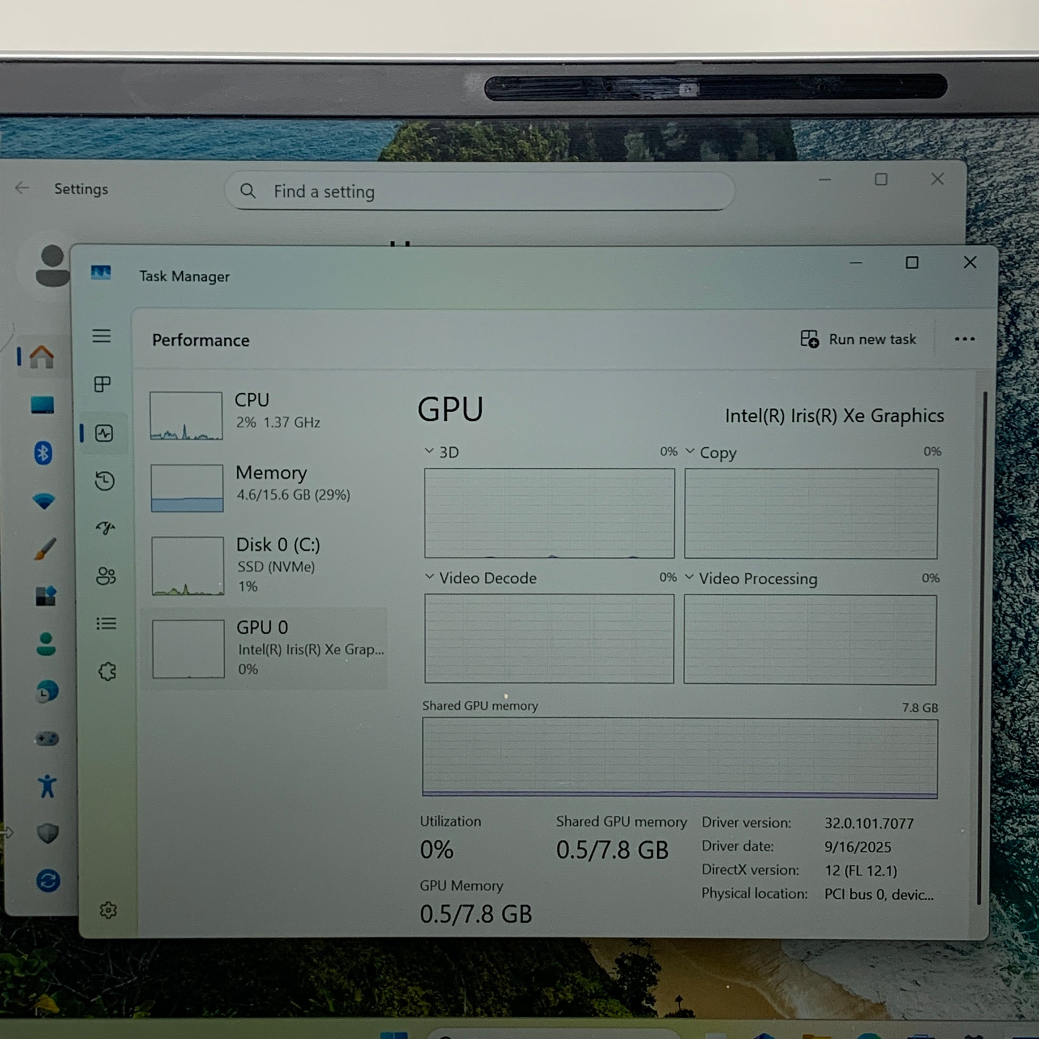
Task: Open the three-dot more options menu
Action: pos(964,339)
